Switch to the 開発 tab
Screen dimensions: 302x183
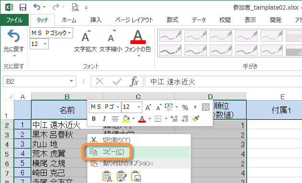[276, 20]
